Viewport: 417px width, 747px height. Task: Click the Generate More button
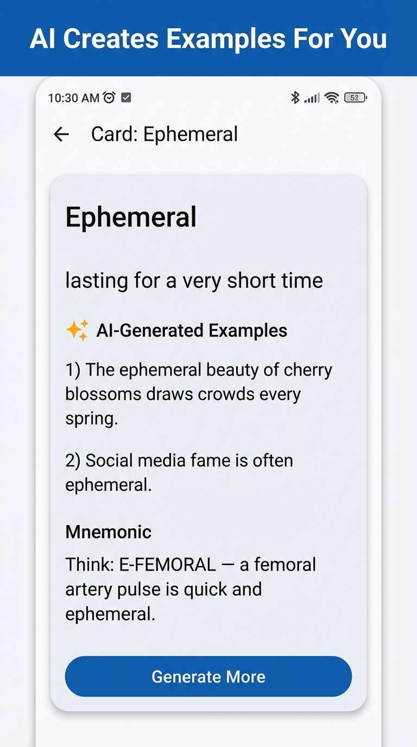coord(208,676)
